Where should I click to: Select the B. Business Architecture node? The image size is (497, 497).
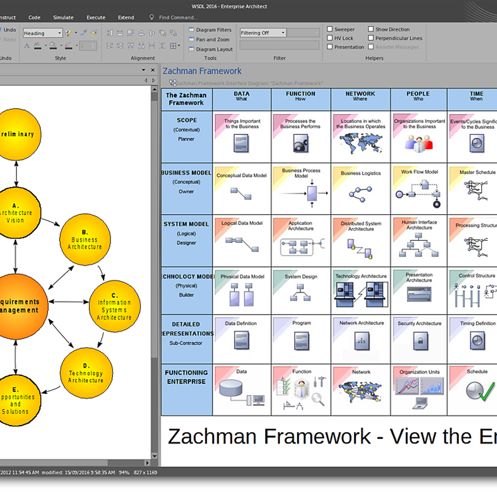(85, 240)
